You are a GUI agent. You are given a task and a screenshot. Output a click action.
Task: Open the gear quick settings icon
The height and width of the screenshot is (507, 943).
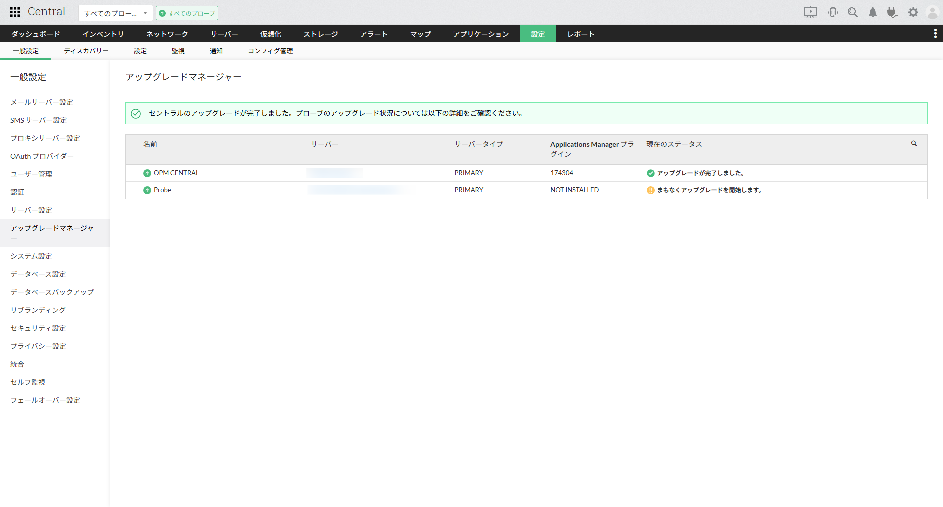[913, 12]
